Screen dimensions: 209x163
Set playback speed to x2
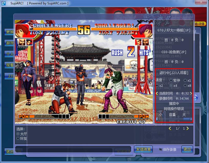[x=159, y=86]
